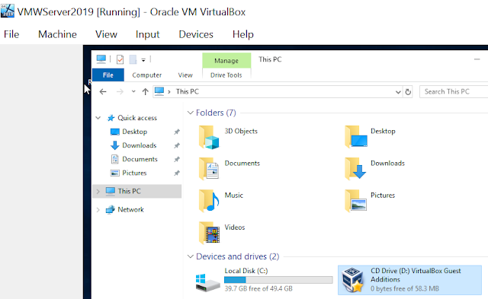Open the VirtualBox File menu
The width and height of the screenshot is (488, 299).
click(x=11, y=34)
